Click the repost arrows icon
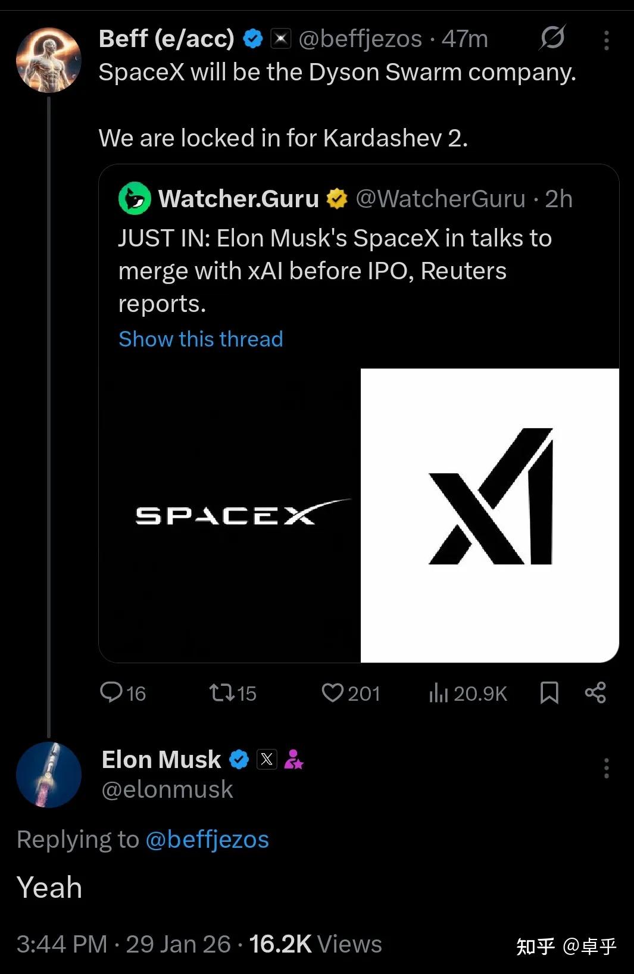Viewport: 634px width, 974px height. (x=221, y=692)
